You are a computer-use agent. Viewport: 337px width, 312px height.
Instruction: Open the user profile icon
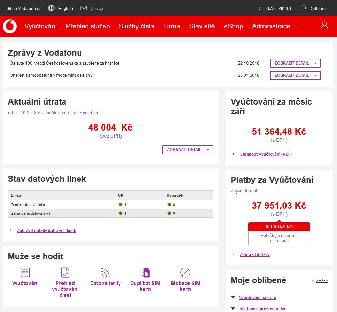pos(324,26)
